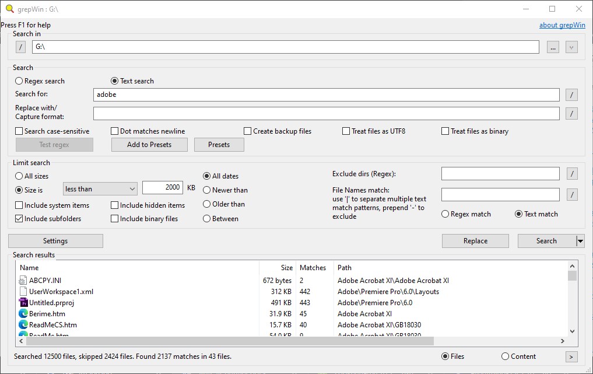Open the 'less than' size comparison dropdown

click(x=100, y=189)
